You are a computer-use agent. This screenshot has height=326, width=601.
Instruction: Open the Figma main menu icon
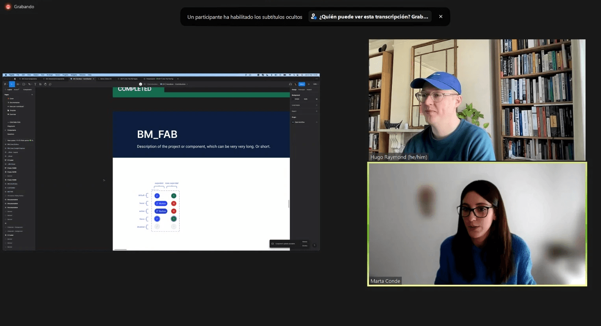5,84
